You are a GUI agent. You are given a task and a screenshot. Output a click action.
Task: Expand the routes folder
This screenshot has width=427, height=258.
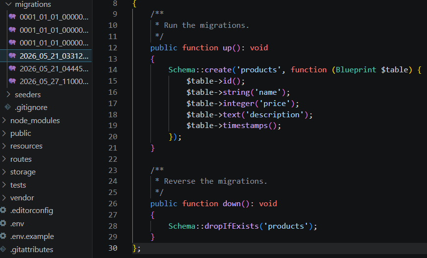(x=4, y=159)
